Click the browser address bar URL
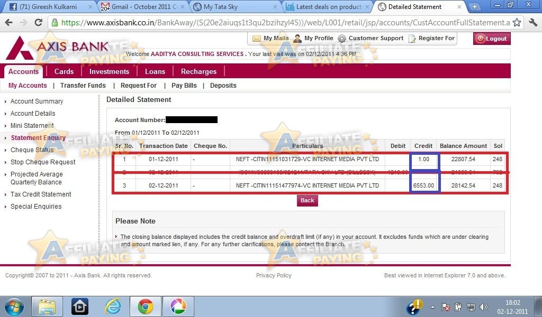Image resolution: width=542 pixels, height=317 pixels. coord(285,23)
